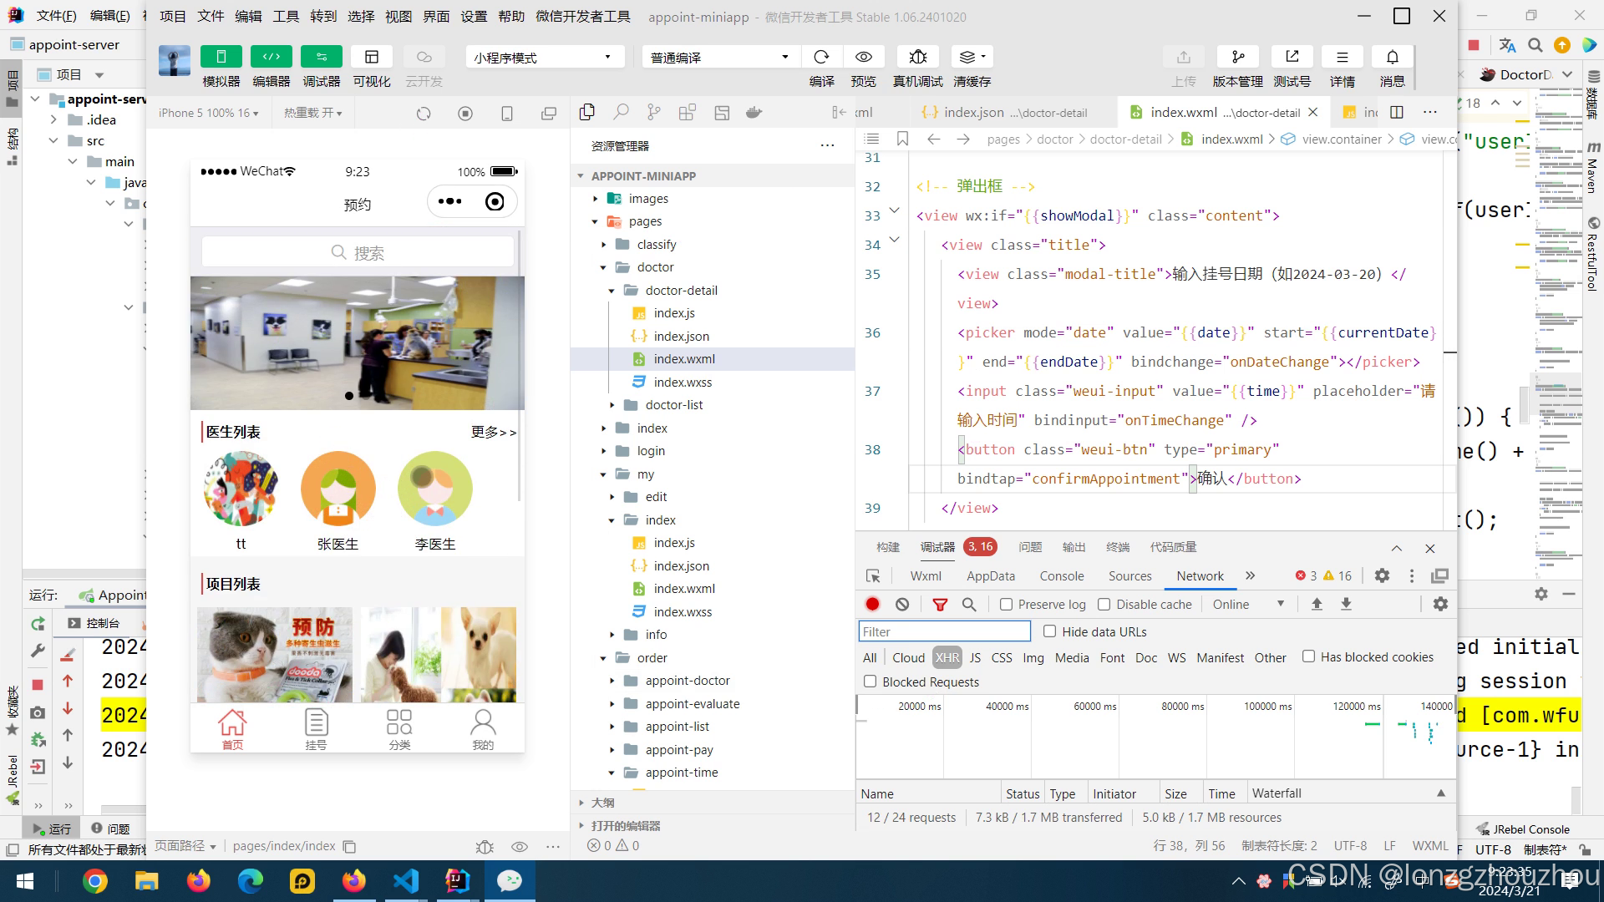This screenshot has width=1604, height=902.
Task: Click the 真机调试 bug icon
Action: [917, 57]
